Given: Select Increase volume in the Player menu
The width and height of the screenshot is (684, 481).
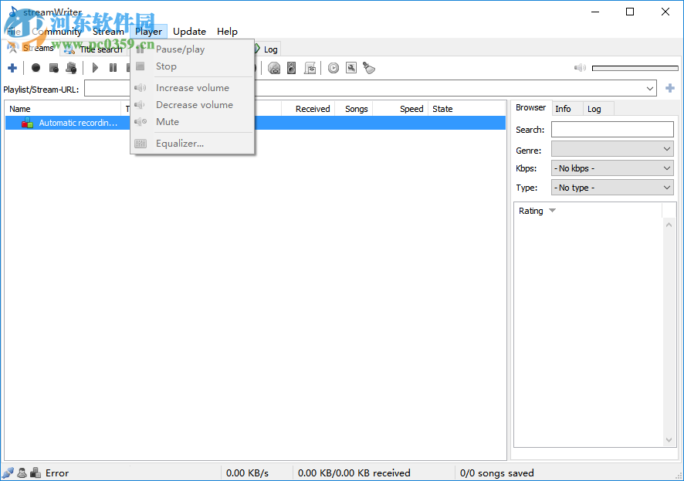Looking at the screenshot, I should pos(193,87).
